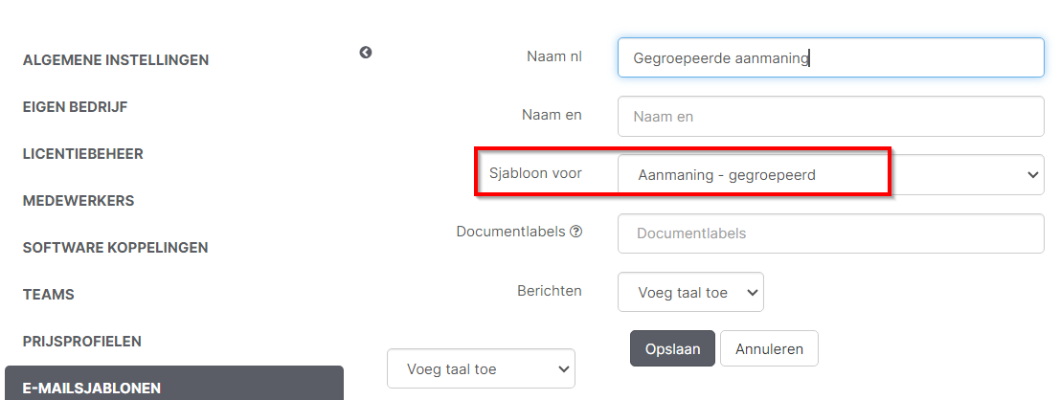
Task: Click the Documentlabels help question mark icon
Action: pos(575,232)
